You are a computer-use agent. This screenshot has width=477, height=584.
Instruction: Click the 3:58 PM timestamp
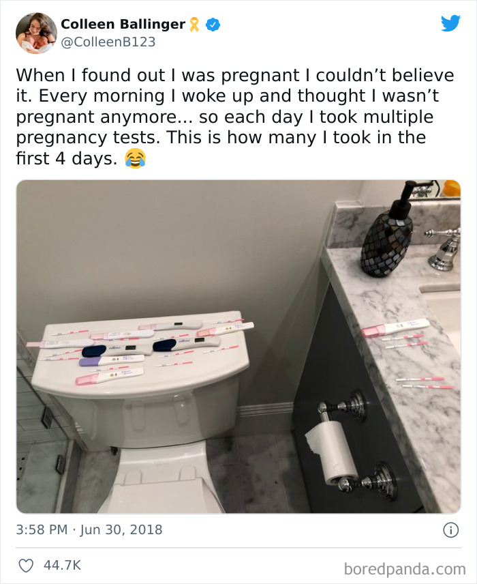pyautogui.click(x=42, y=529)
